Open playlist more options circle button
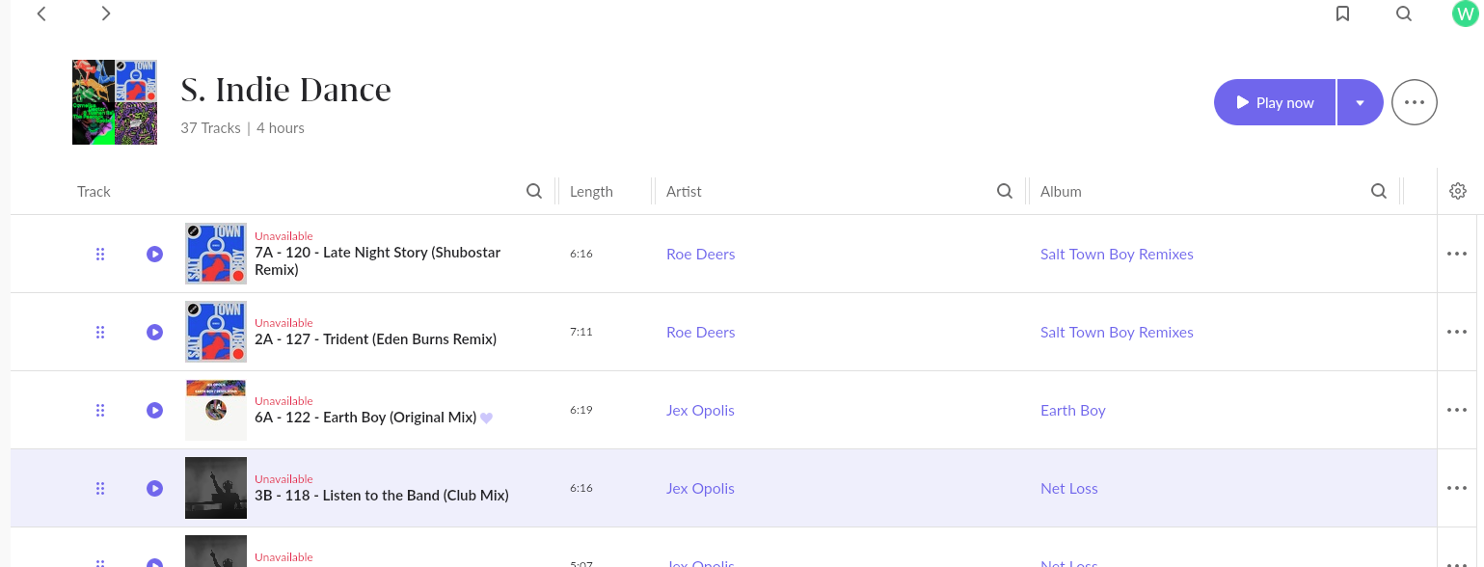The width and height of the screenshot is (1484, 567). pyautogui.click(x=1415, y=102)
